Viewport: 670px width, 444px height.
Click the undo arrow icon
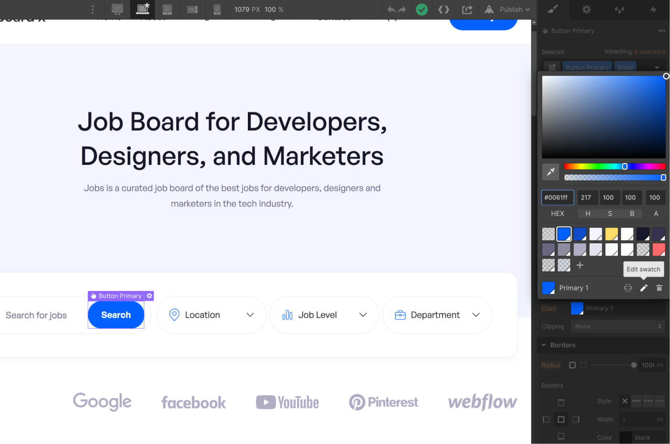click(x=391, y=9)
